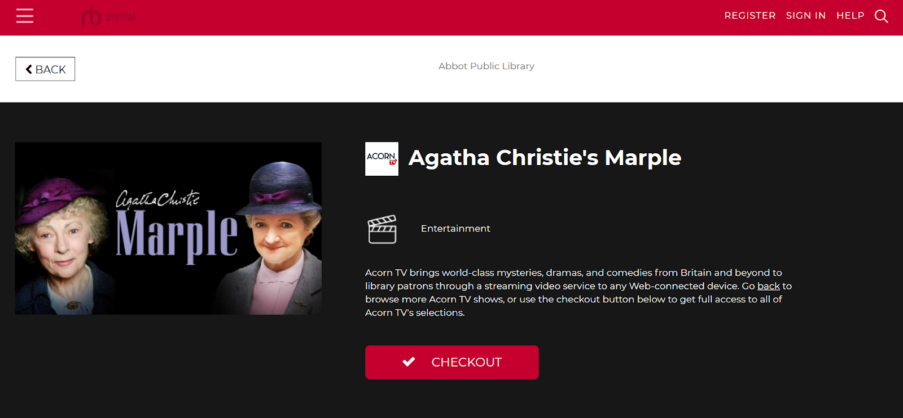Click the red Checkout button
The height and width of the screenshot is (418, 903).
451,362
